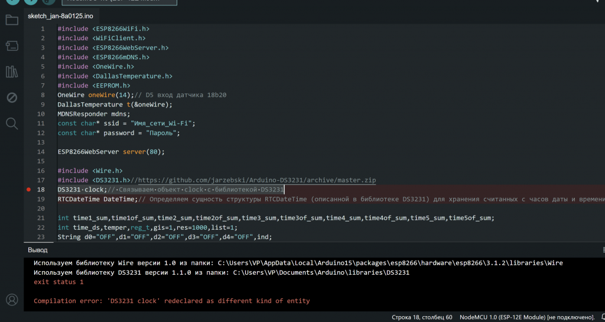Click the Upload arrow button in toolbar
605x322 pixels.
(30, 2)
